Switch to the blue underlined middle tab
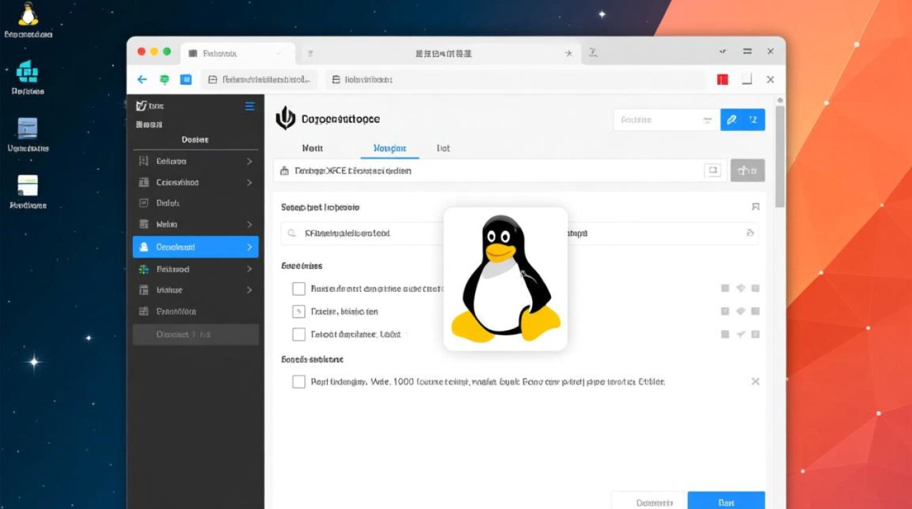Viewport: 912px width, 509px height. pyautogui.click(x=389, y=148)
